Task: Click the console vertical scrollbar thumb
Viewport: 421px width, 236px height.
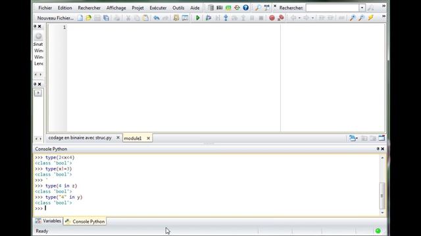Action: (382, 195)
